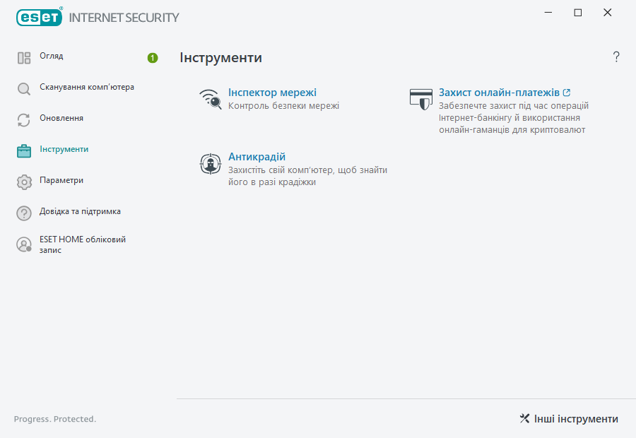
Task: Click the Settings (Параметри) gear icon
Action: click(x=24, y=182)
